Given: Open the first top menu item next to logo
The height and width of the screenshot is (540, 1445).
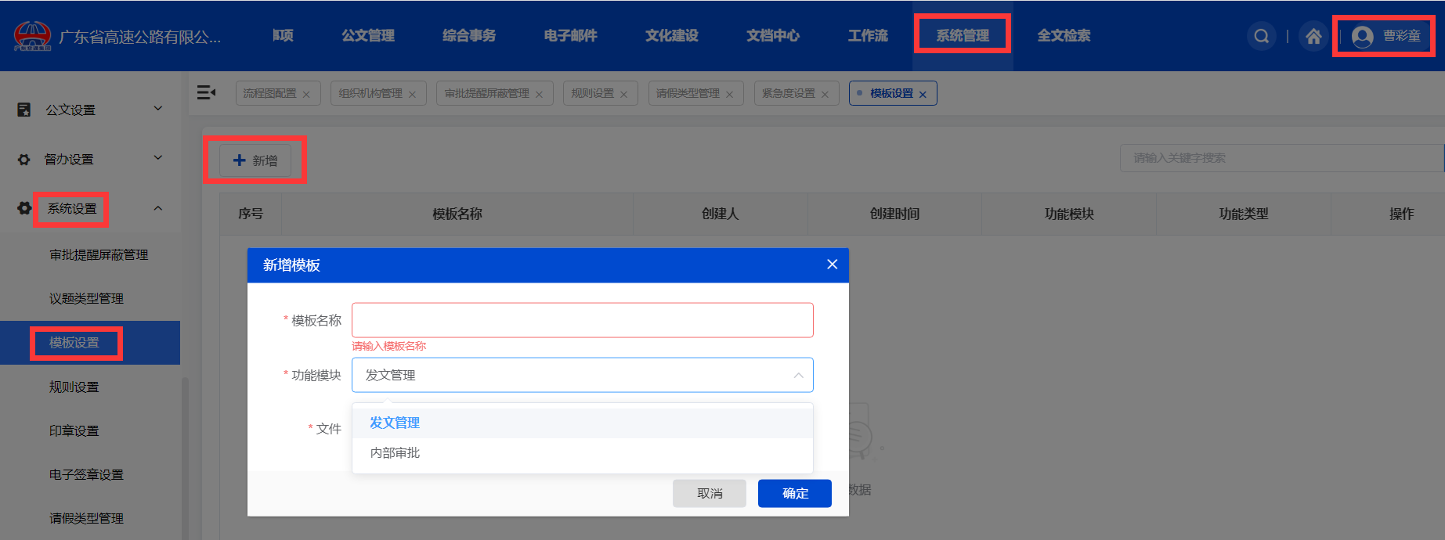Looking at the screenshot, I should pyautogui.click(x=283, y=36).
